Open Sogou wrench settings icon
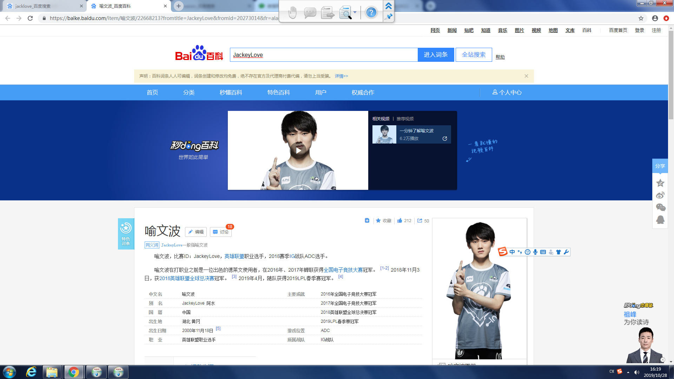674x379 pixels. (x=566, y=252)
